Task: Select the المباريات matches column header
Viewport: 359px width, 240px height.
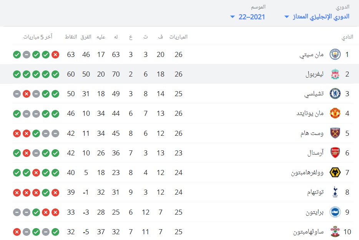Action: [x=178, y=37]
